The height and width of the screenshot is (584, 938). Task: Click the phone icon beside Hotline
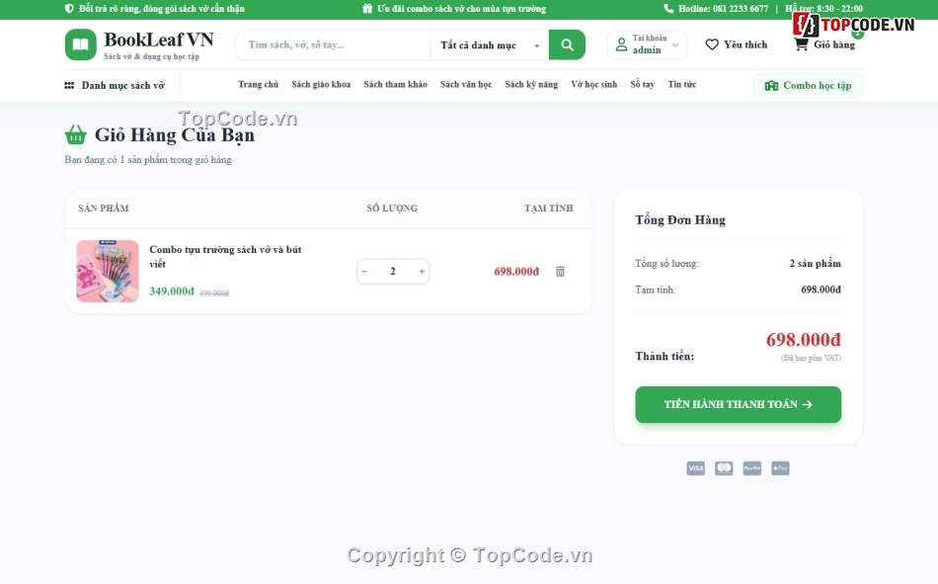(x=668, y=8)
